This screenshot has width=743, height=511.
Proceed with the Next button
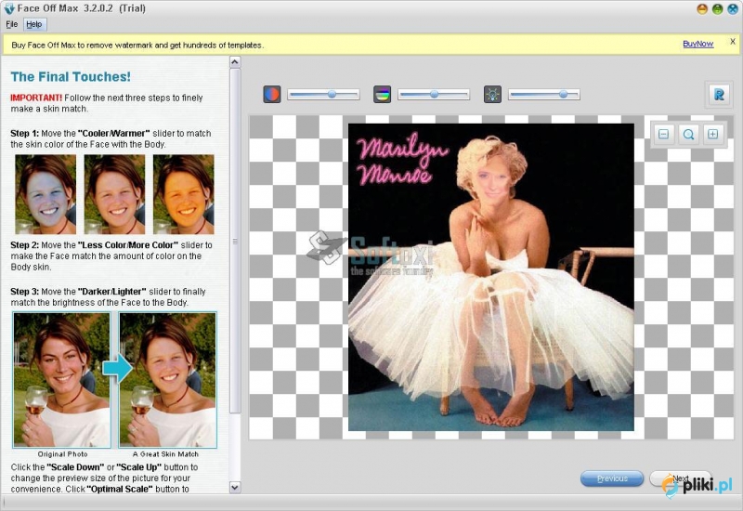pos(681,478)
